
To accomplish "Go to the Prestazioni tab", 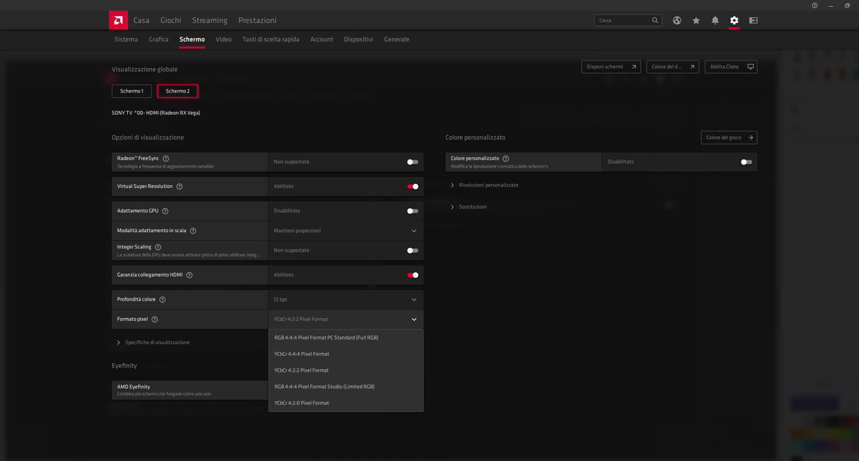I will (x=257, y=20).
